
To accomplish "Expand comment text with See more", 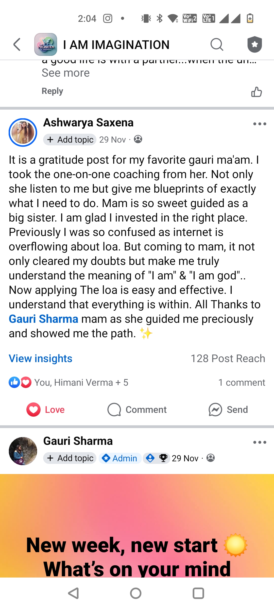I will point(66,73).
